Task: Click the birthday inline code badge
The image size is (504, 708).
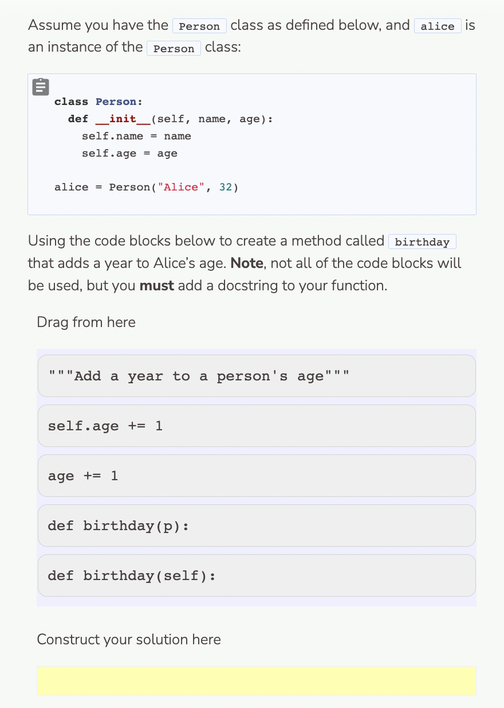Action: point(422,242)
